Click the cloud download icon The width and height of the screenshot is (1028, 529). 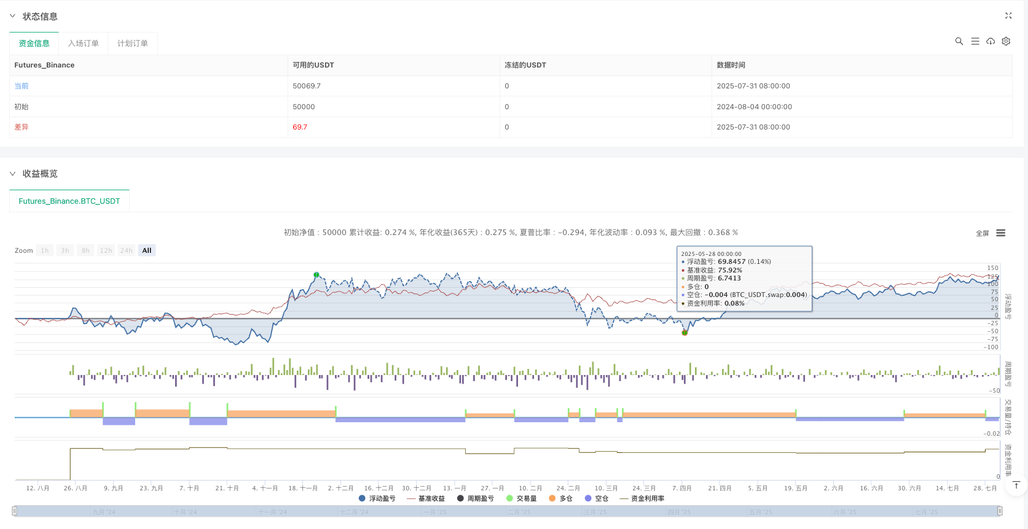click(991, 41)
